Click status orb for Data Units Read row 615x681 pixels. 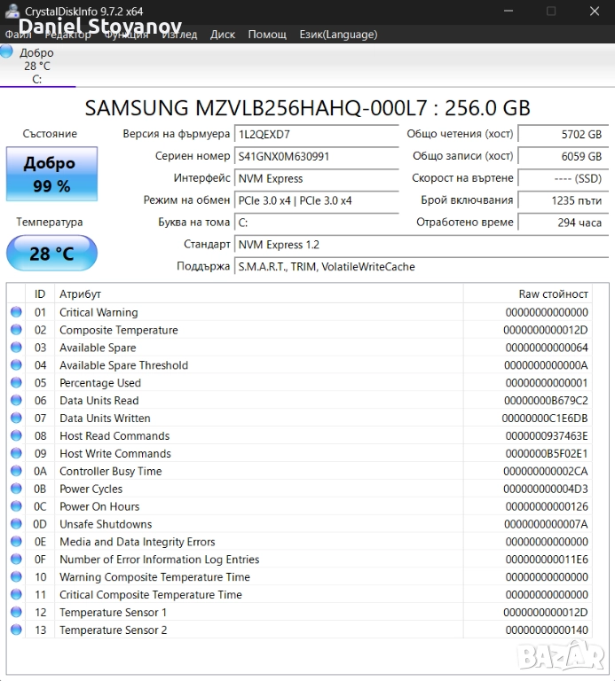point(16,400)
